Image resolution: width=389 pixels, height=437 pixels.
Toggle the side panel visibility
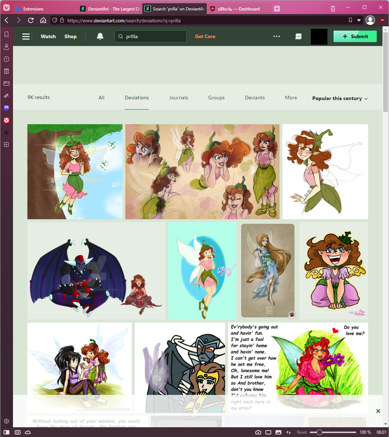click(x=7, y=432)
